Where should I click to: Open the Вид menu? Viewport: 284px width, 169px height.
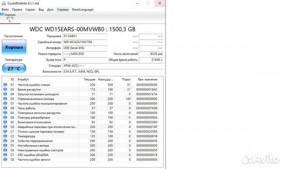click(x=41, y=9)
